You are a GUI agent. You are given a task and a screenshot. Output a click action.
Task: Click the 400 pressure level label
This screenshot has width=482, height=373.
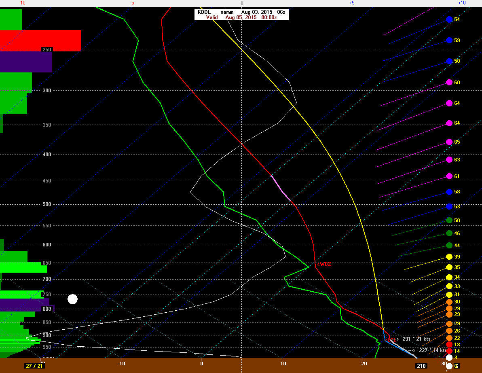pos(47,155)
